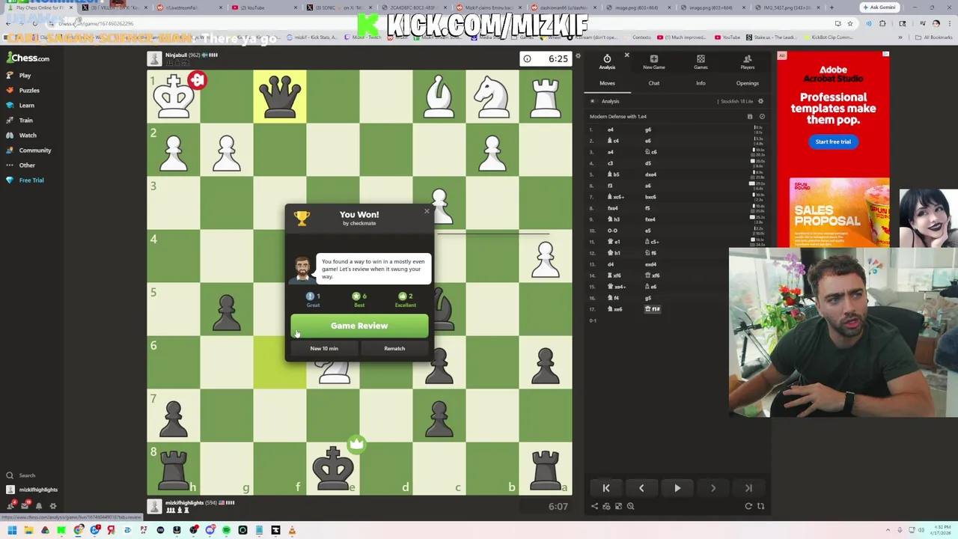Open messages envelope icon with badge
This screenshot has width=958, height=539.
tap(25, 506)
